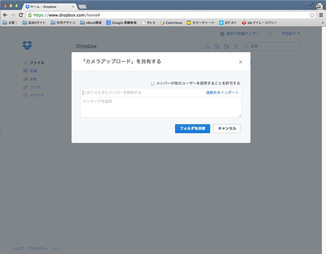
Task: Click the fullscreen arrows icon
Action: [311, 5]
